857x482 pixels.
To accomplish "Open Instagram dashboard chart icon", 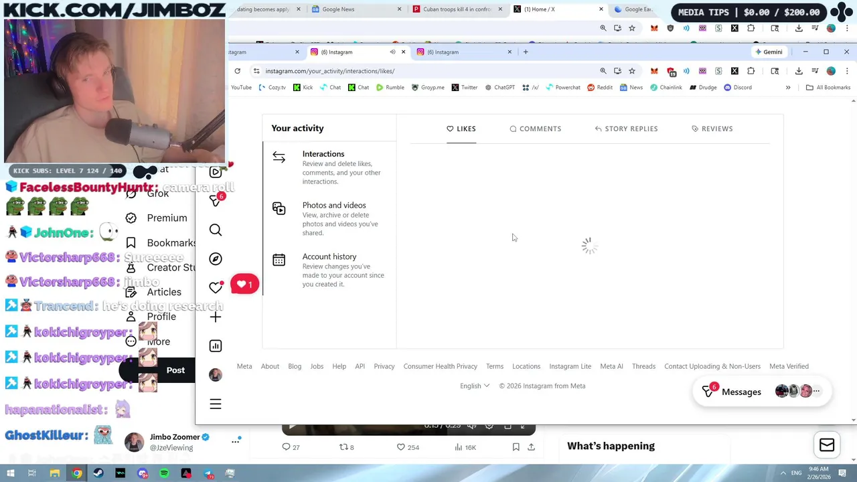I will click(216, 345).
